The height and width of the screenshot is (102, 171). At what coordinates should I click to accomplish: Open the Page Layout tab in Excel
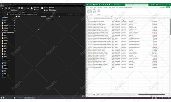(x=100, y=7)
